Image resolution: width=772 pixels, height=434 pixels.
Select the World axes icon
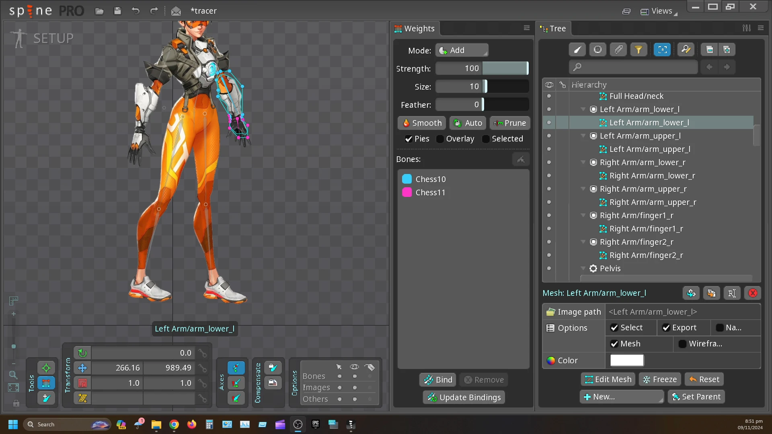tap(236, 398)
